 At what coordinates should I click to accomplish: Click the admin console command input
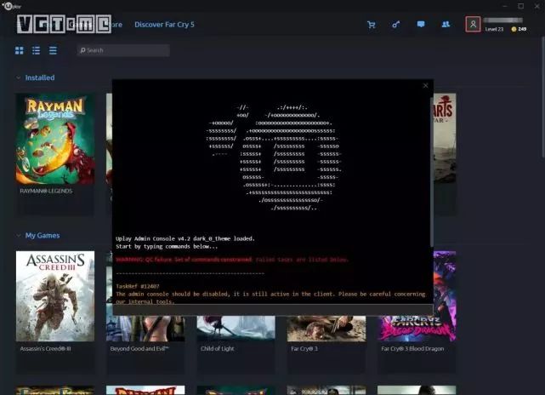tap(273, 310)
